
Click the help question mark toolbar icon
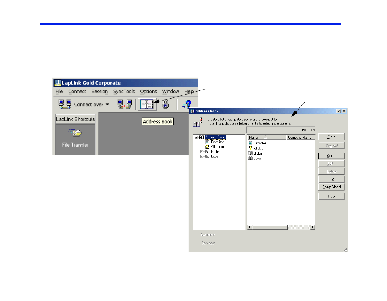[187, 105]
